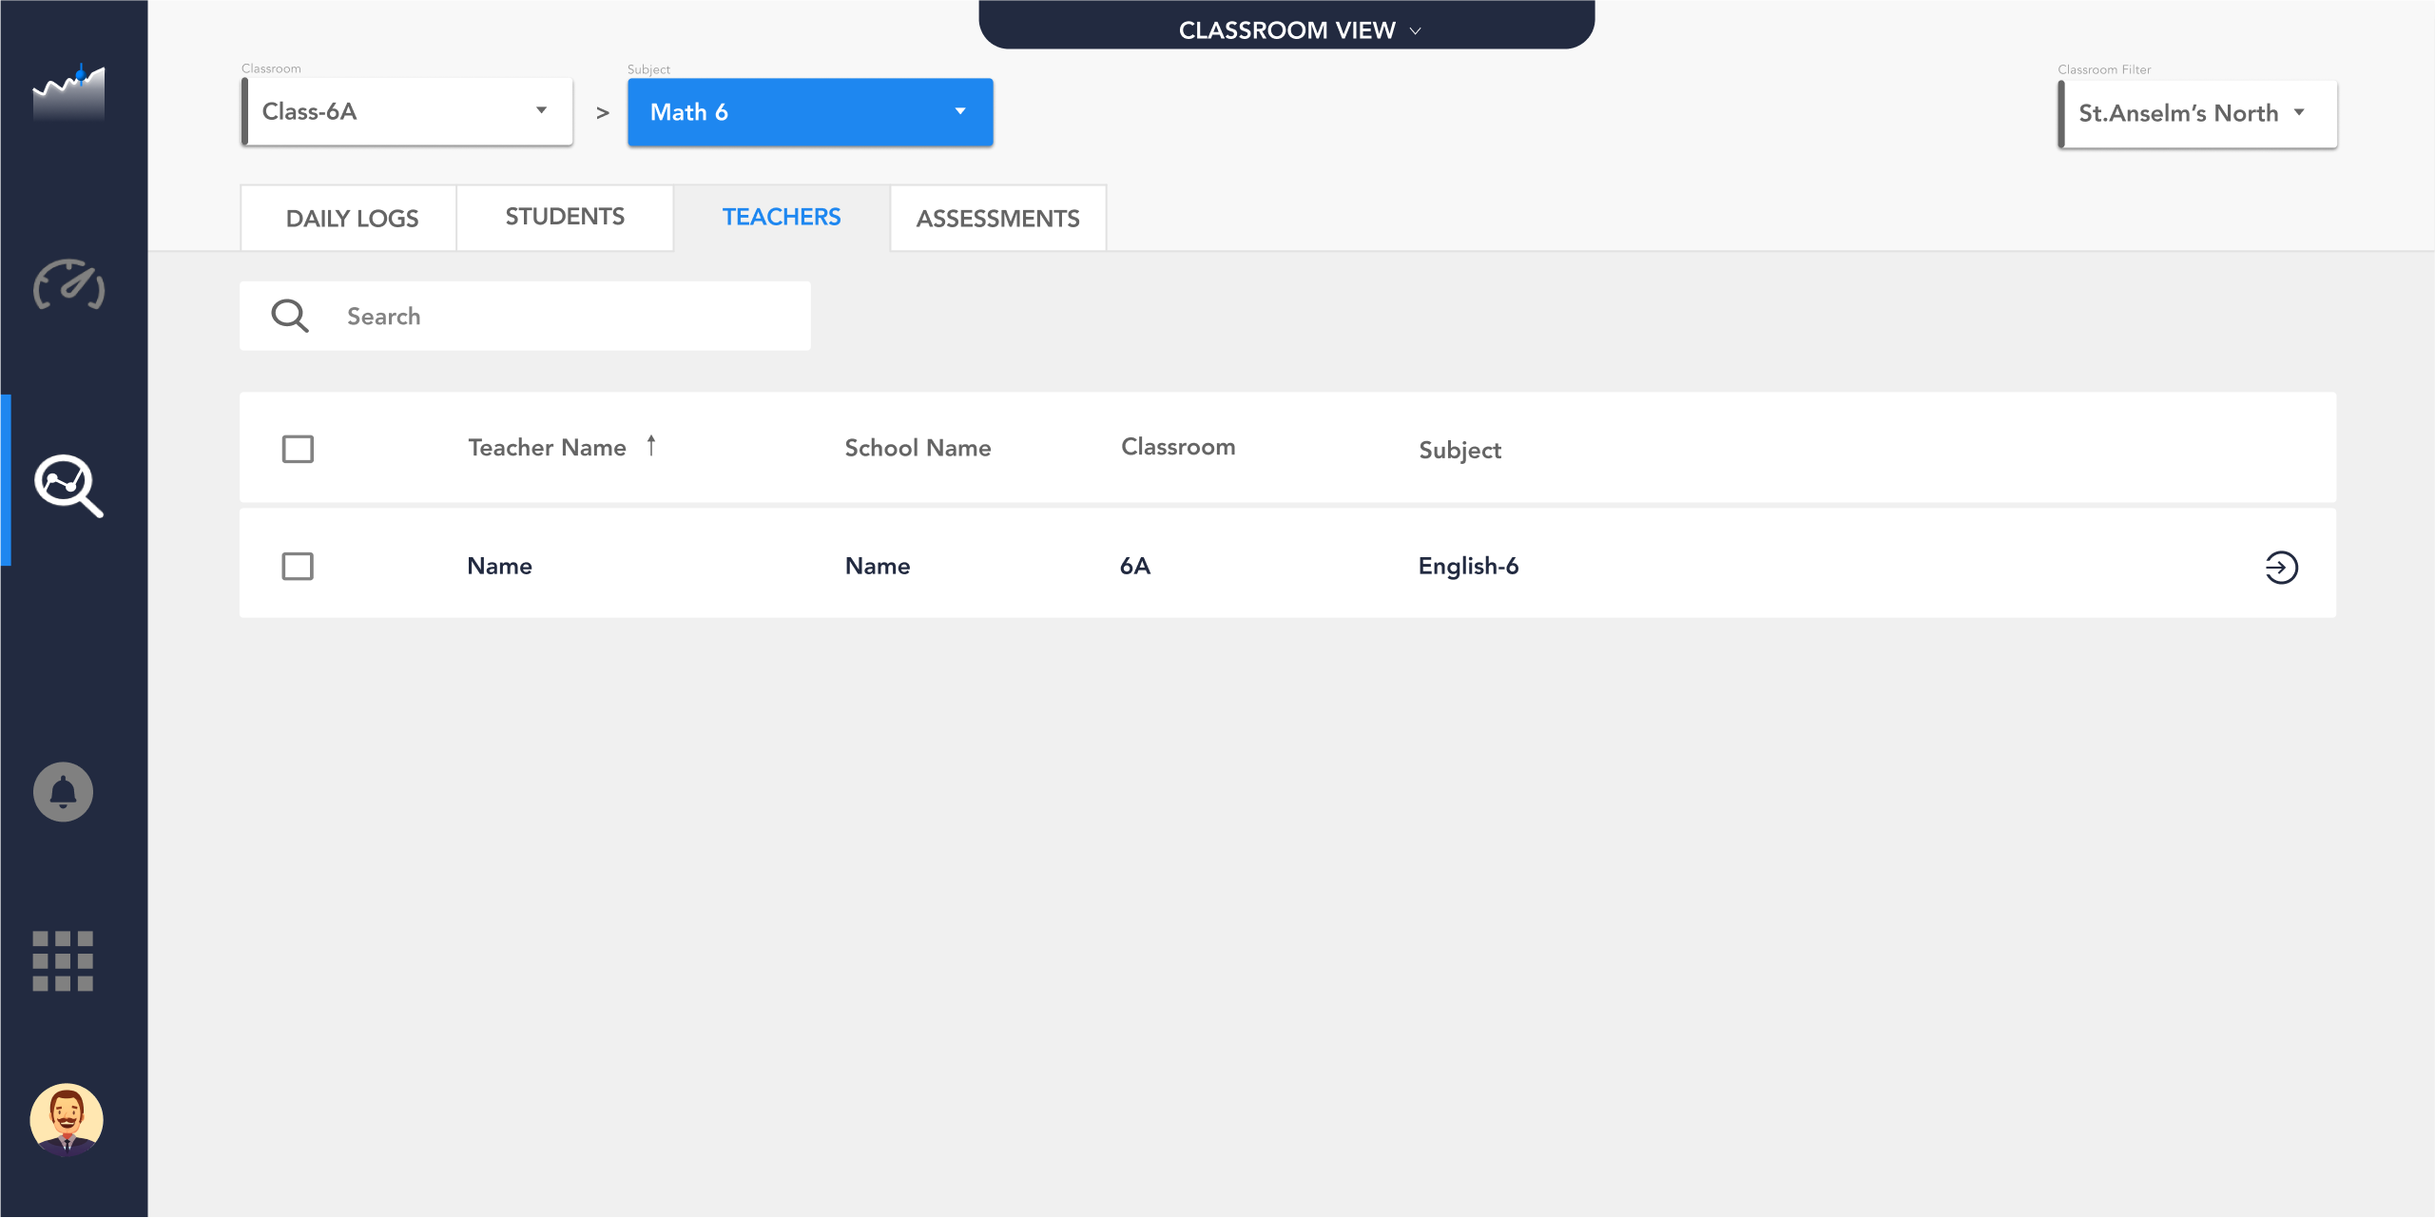Click the magnifying glass search icon
2435x1218 pixels.
(x=290, y=316)
